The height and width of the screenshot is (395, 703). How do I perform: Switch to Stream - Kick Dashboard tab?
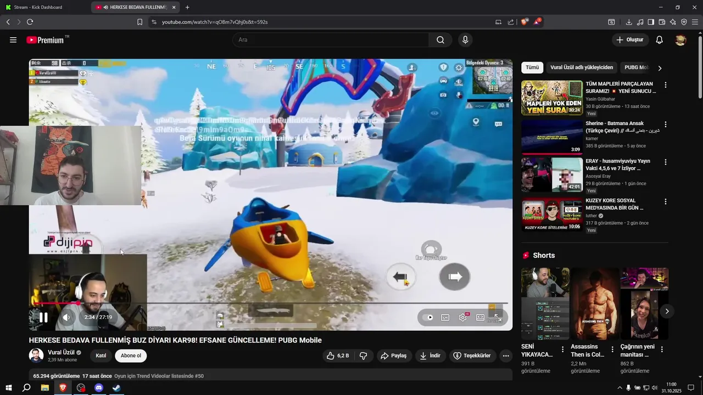44,7
